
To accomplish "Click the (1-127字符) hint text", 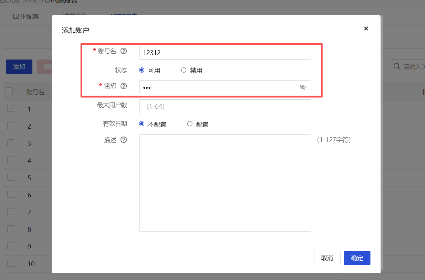I will pos(334,140).
